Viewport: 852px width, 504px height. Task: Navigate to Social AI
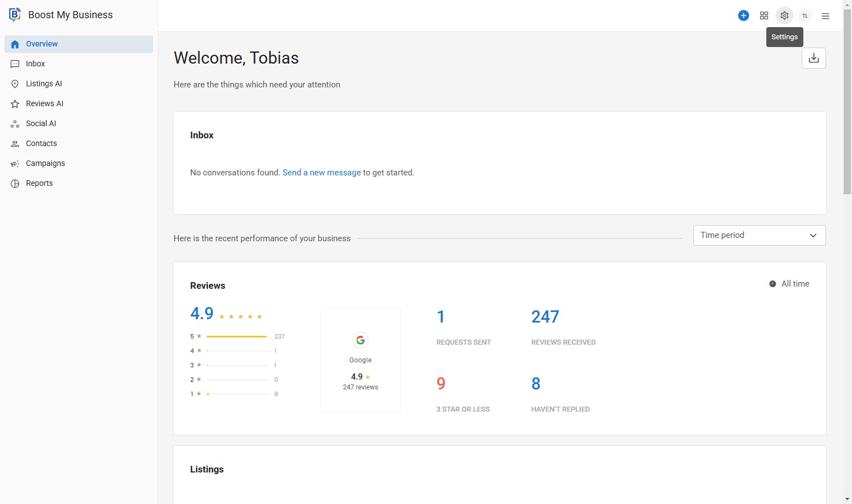pos(41,123)
